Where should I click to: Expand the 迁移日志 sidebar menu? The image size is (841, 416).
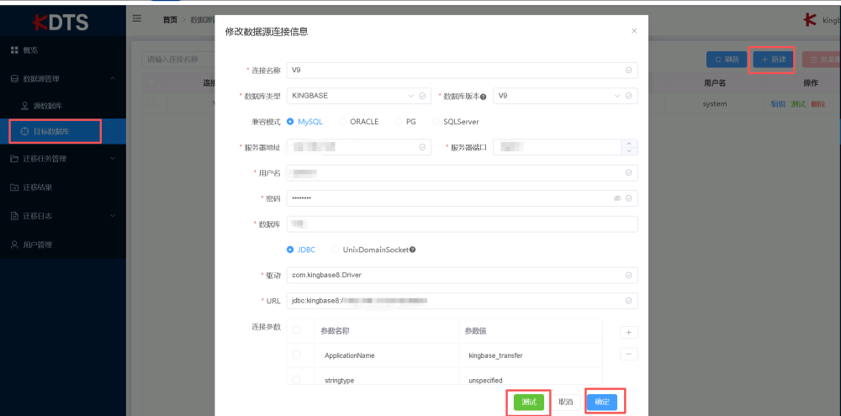pyautogui.click(x=63, y=216)
